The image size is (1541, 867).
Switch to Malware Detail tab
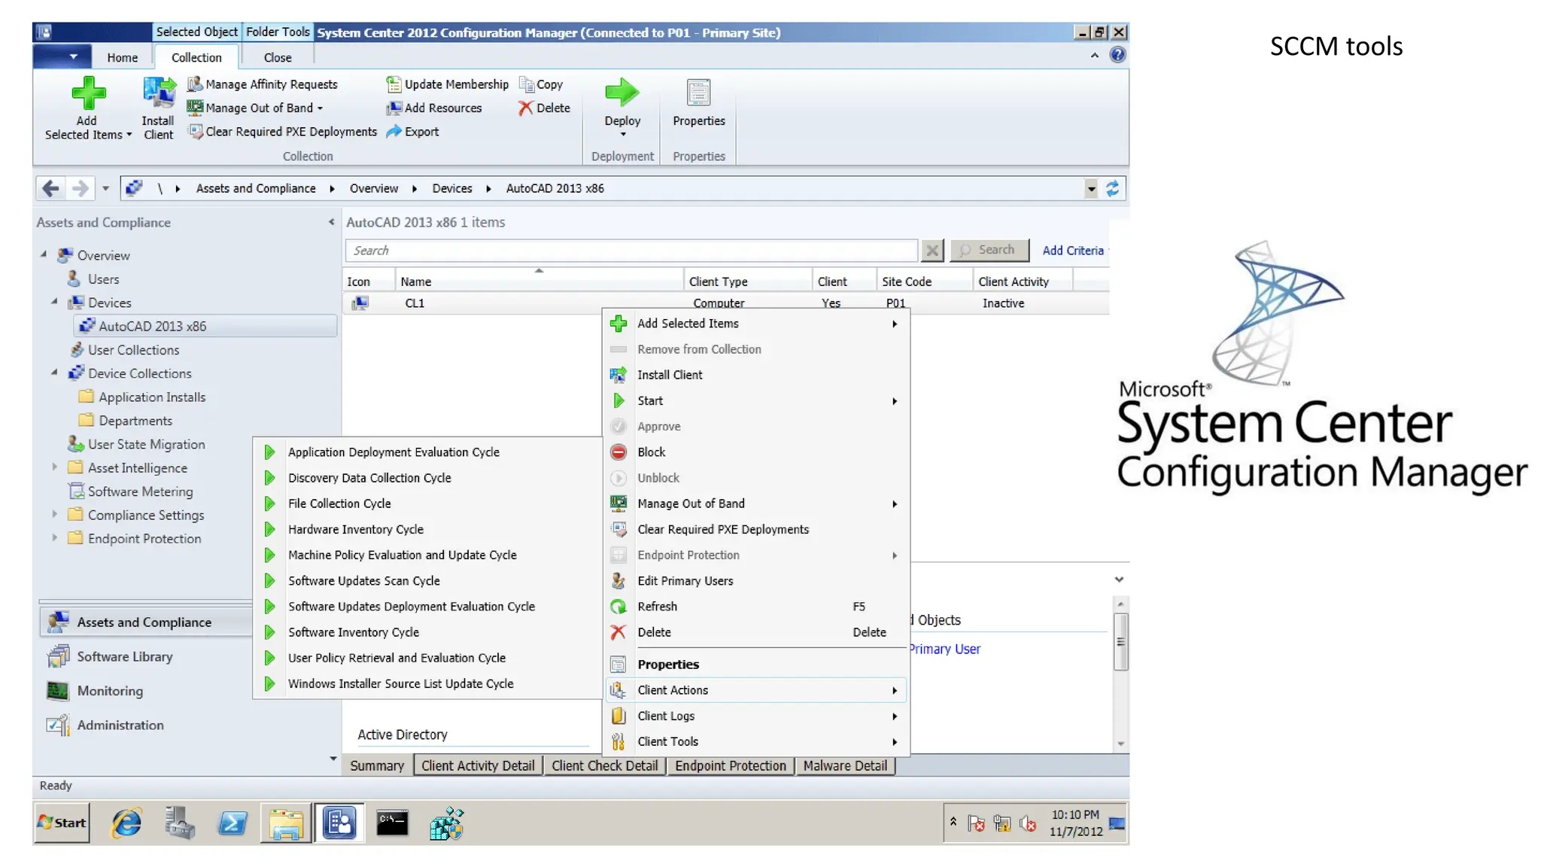click(845, 765)
